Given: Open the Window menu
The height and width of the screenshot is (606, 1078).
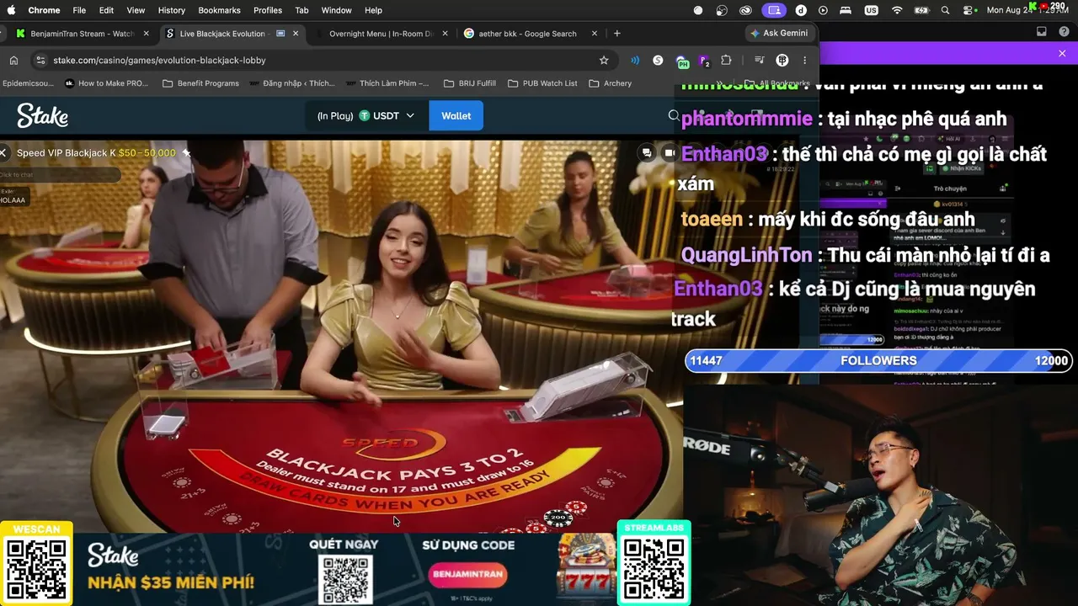Looking at the screenshot, I should [x=336, y=10].
